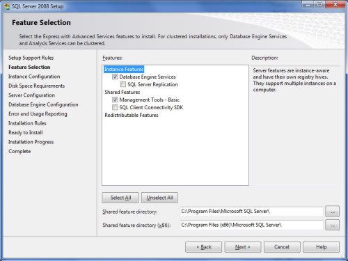Click the Select All button
The image size is (348, 261).
(120, 198)
